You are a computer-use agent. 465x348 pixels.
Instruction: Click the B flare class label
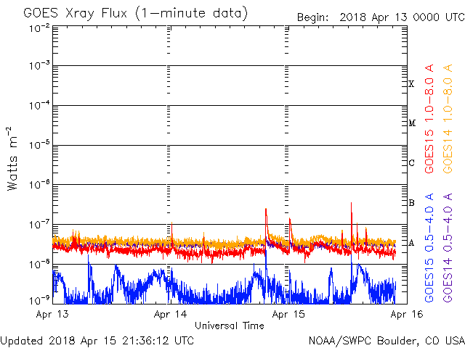coord(411,203)
